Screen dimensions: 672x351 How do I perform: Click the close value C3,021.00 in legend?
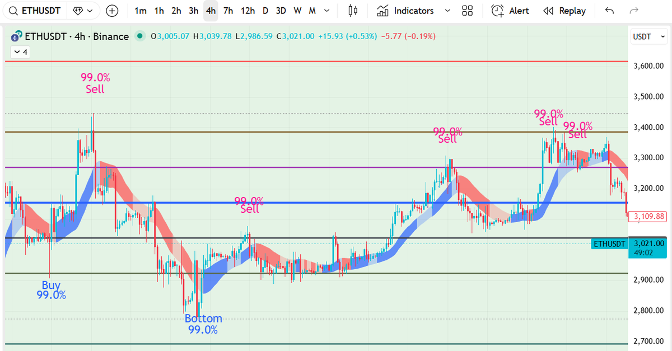296,36
